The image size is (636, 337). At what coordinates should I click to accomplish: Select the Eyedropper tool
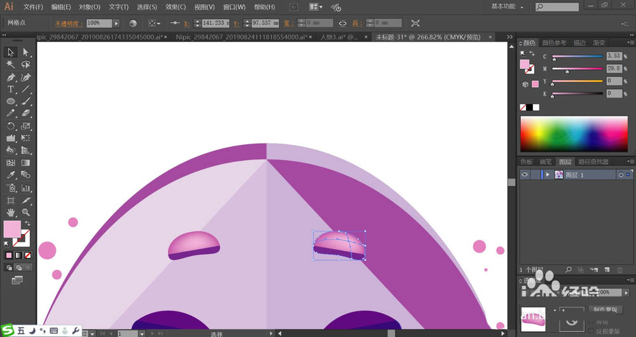tap(11, 175)
